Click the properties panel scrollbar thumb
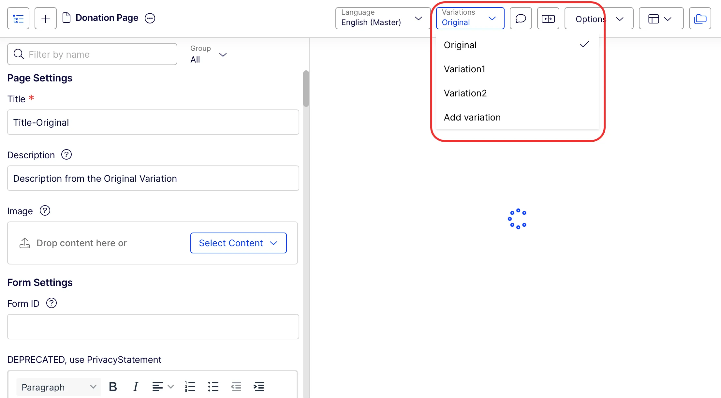The image size is (721, 398). [306, 89]
